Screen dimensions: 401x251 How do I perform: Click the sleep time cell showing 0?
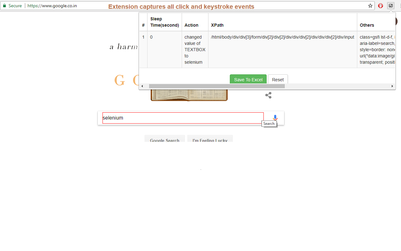click(164, 50)
